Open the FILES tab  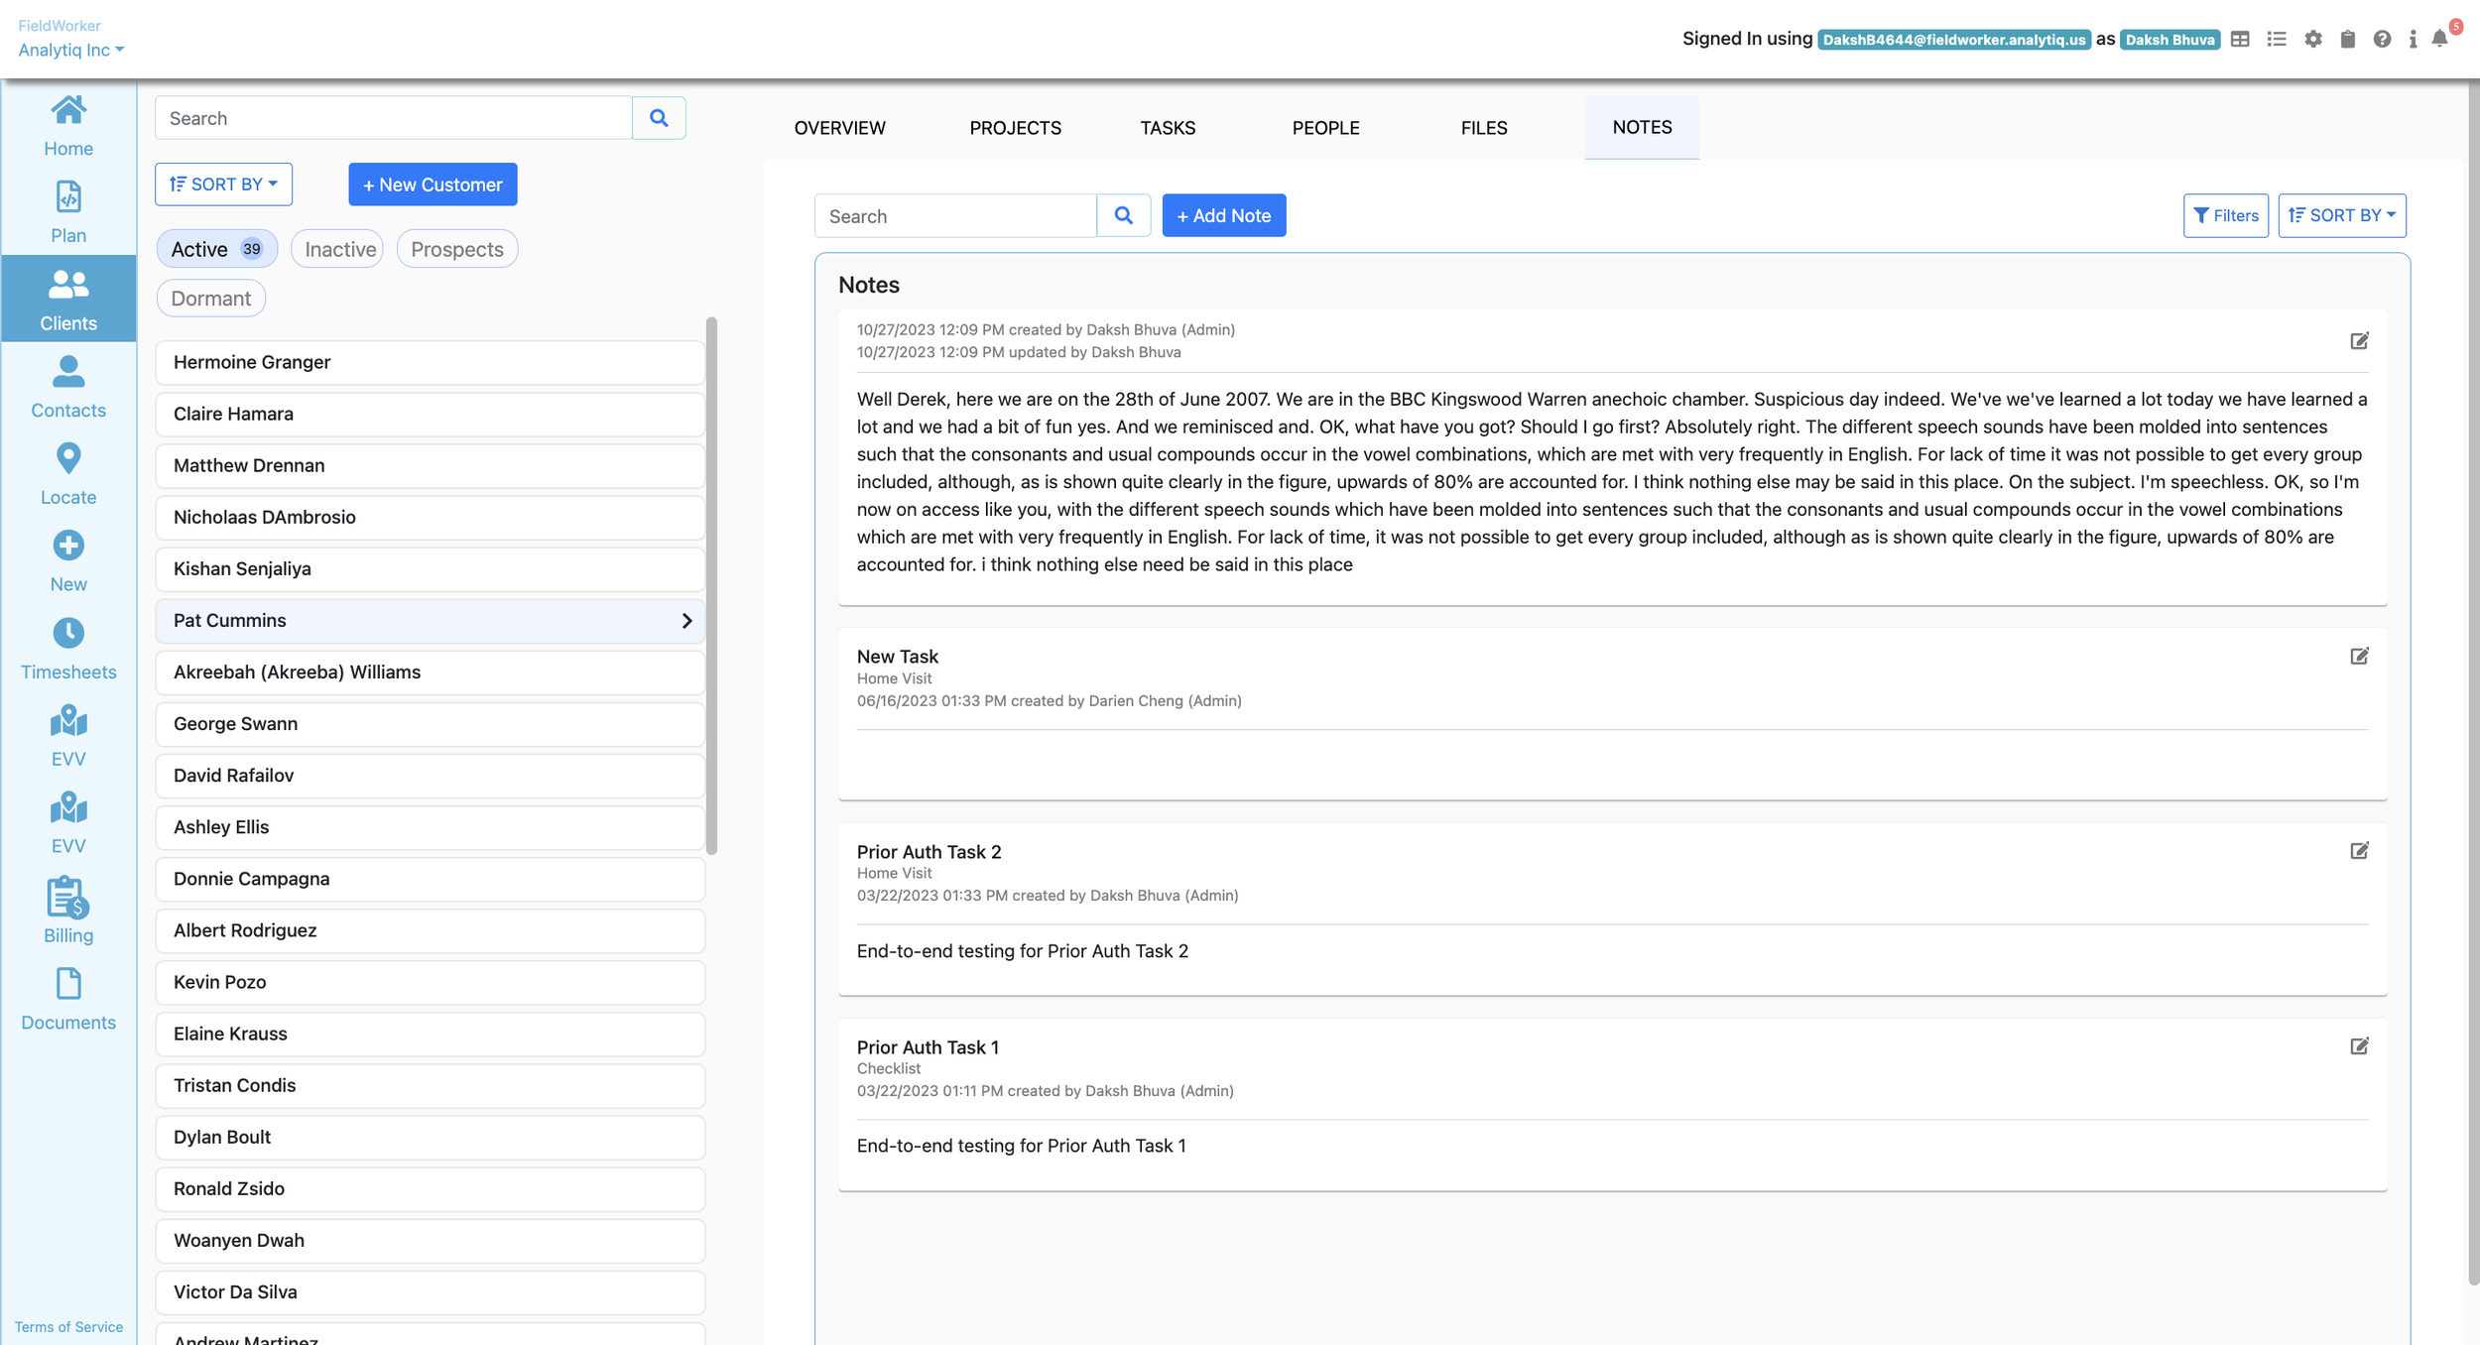tap(1483, 128)
